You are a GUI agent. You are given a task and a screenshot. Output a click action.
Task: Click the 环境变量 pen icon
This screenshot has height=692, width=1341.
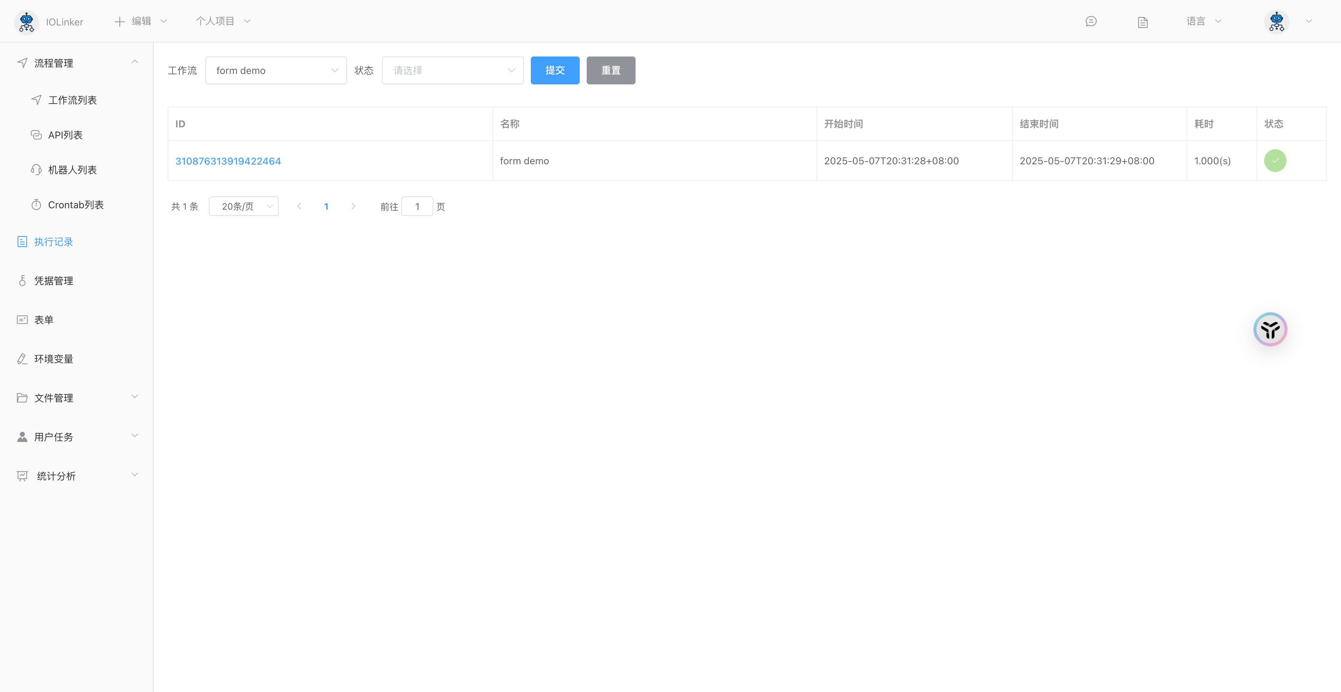click(22, 359)
